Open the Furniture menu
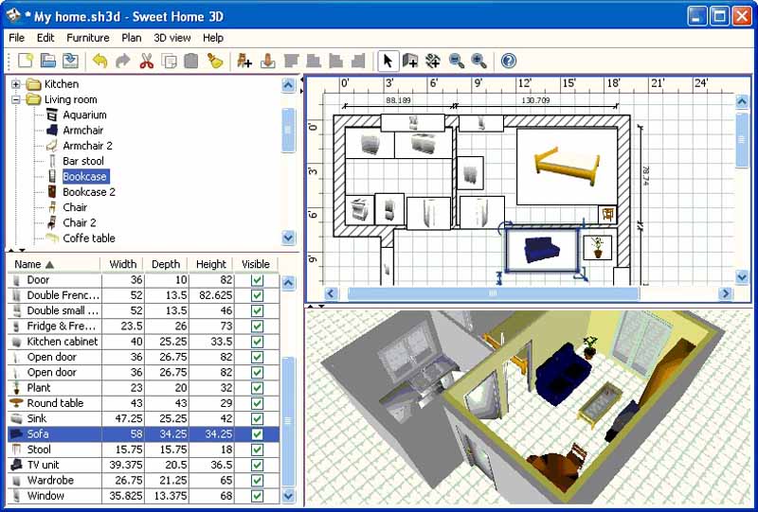 [88, 38]
